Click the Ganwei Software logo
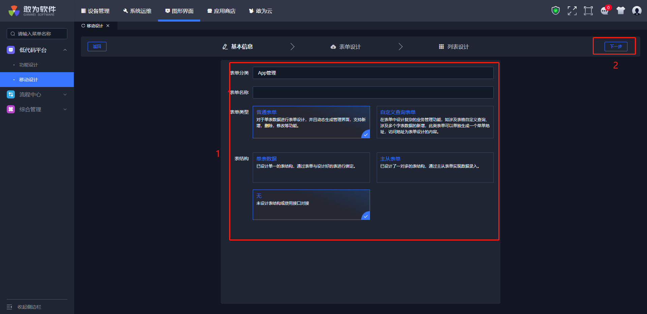The image size is (647, 314). (x=32, y=11)
